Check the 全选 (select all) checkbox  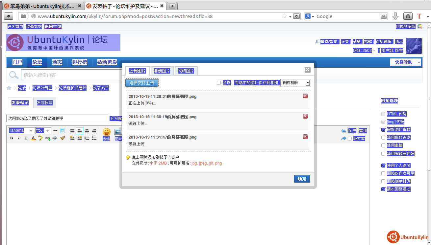click(219, 83)
